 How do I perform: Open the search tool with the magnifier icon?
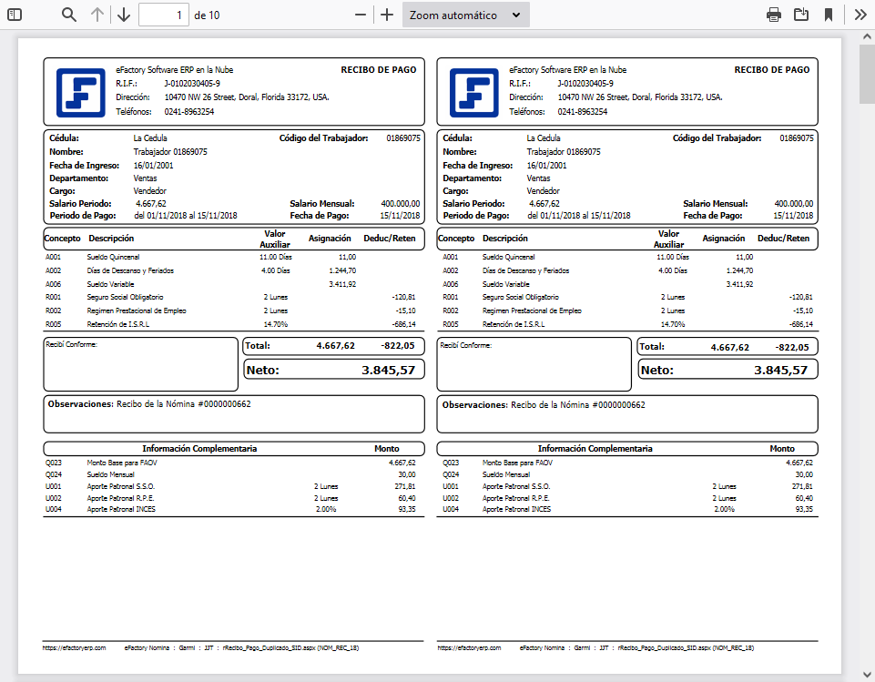pyautogui.click(x=68, y=15)
